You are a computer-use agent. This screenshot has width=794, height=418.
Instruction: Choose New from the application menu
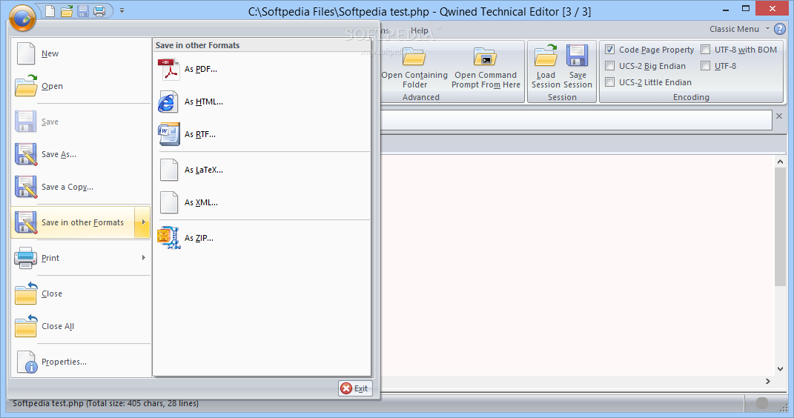click(81, 53)
